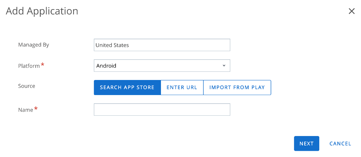Click the Source label text
361x157 pixels.
(x=27, y=86)
